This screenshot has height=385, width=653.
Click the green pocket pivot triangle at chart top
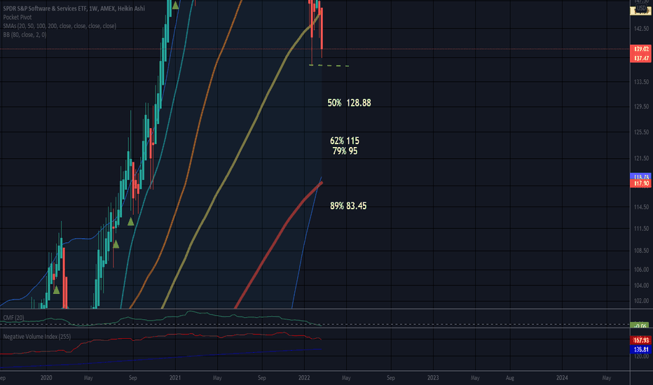click(175, 6)
